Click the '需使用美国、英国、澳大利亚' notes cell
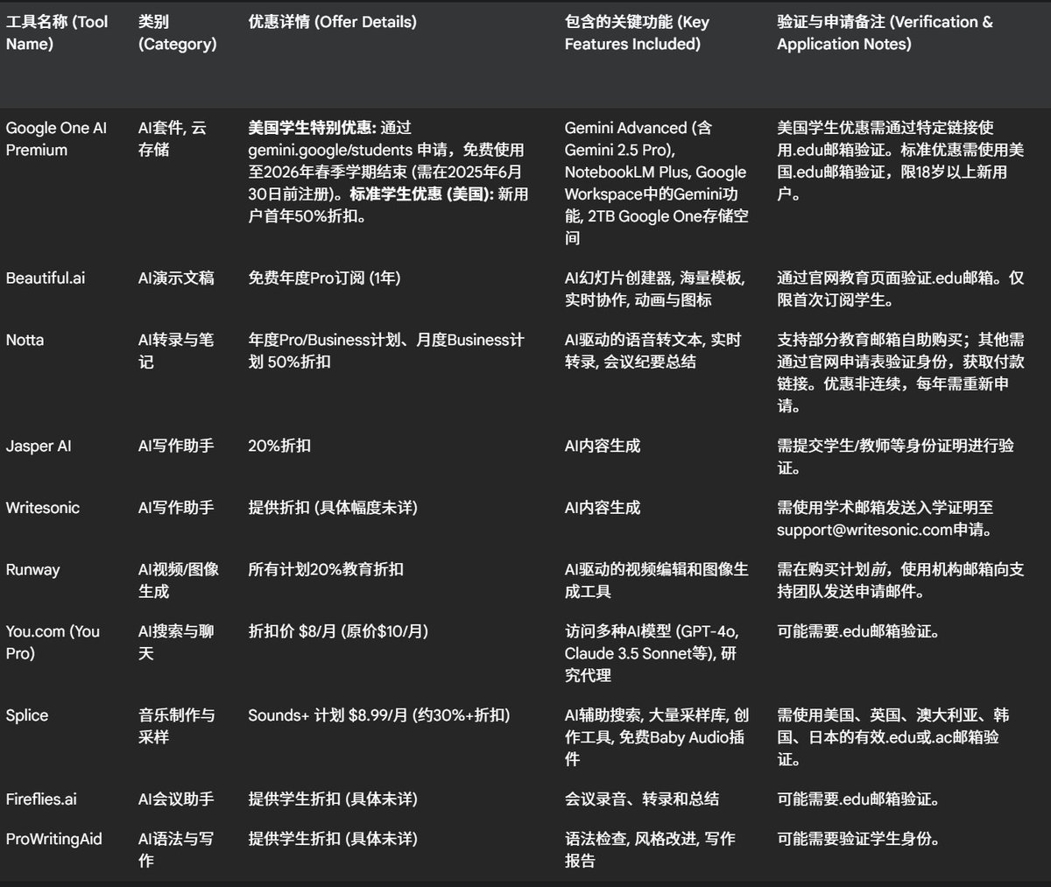1051x887 pixels. (893, 737)
